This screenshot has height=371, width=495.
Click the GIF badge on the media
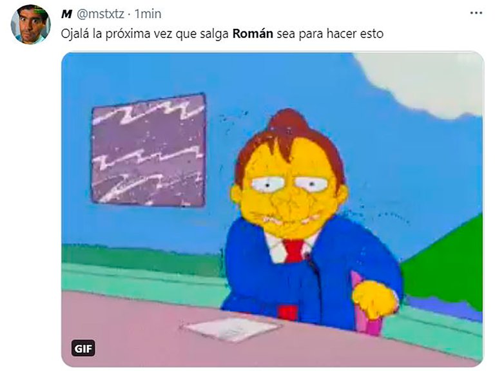(83, 348)
